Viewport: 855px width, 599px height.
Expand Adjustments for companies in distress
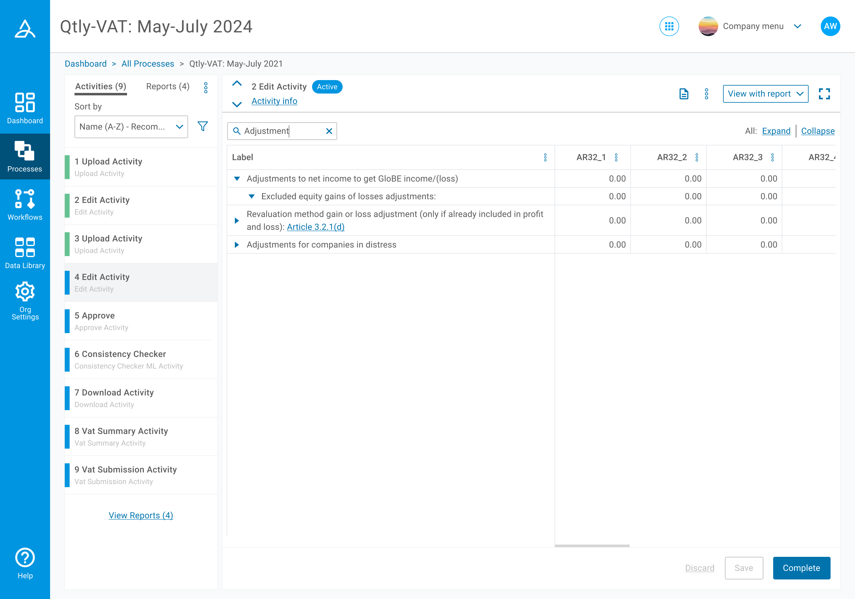tap(237, 245)
